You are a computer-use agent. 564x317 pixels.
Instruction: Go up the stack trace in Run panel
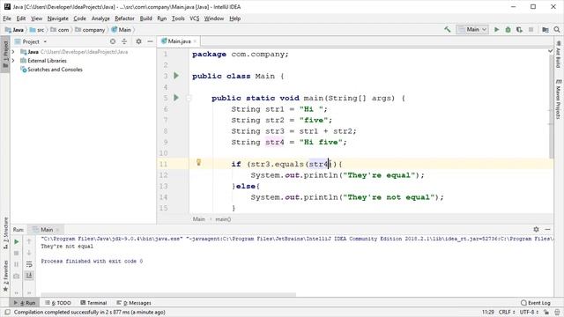pyautogui.click(x=29, y=241)
